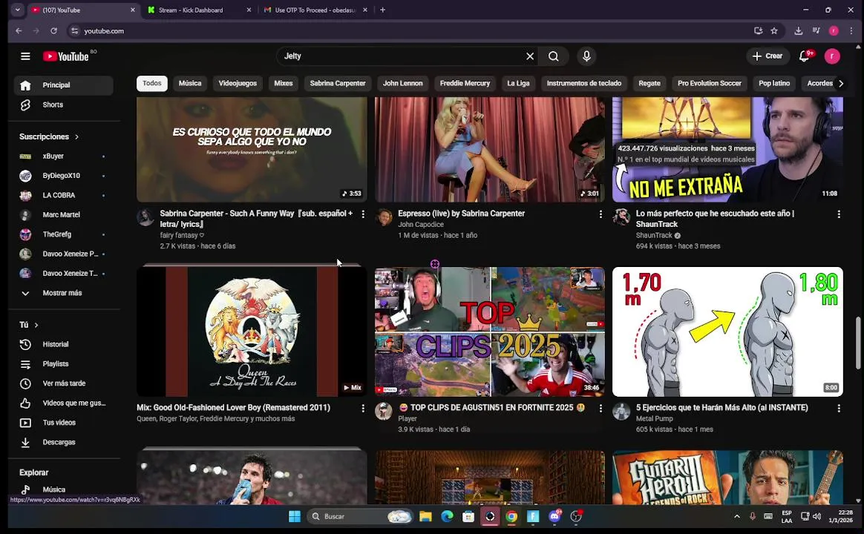Open browser three-dot menu
This screenshot has height=534, width=864.
click(x=851, y=31)
